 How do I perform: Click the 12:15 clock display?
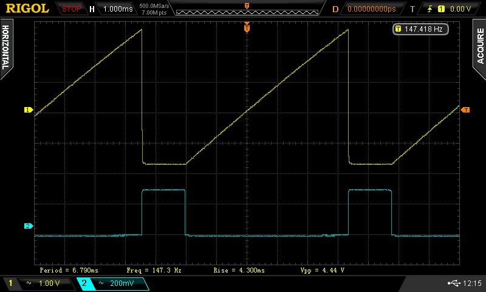point(472,283)
